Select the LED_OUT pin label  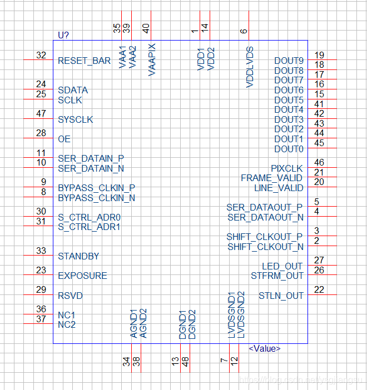pos(282,266)
